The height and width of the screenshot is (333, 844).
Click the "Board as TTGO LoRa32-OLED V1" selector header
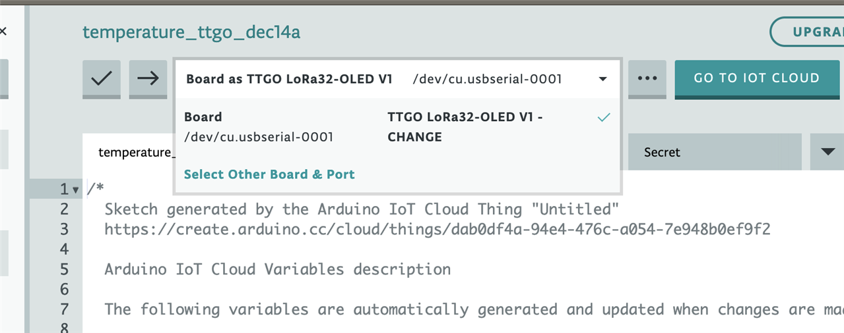(x=289, y=80)
